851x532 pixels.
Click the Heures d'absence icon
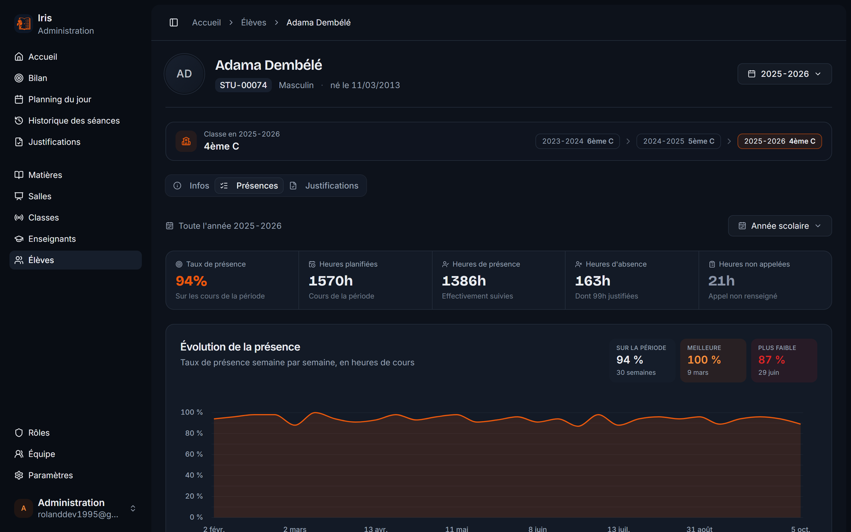[578, 264]
